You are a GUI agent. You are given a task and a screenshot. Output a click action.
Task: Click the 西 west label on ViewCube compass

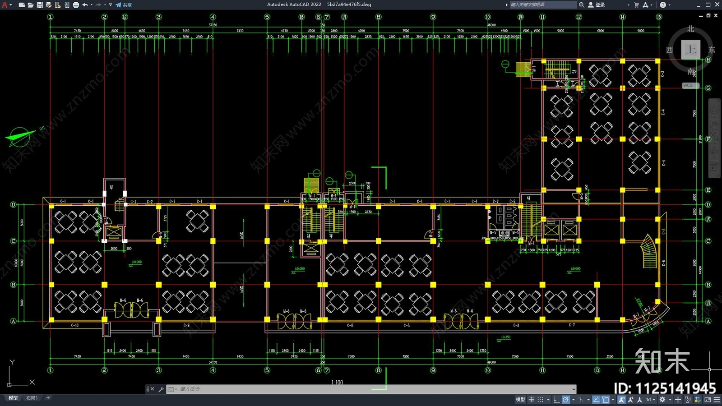click(x=670, y=50)
